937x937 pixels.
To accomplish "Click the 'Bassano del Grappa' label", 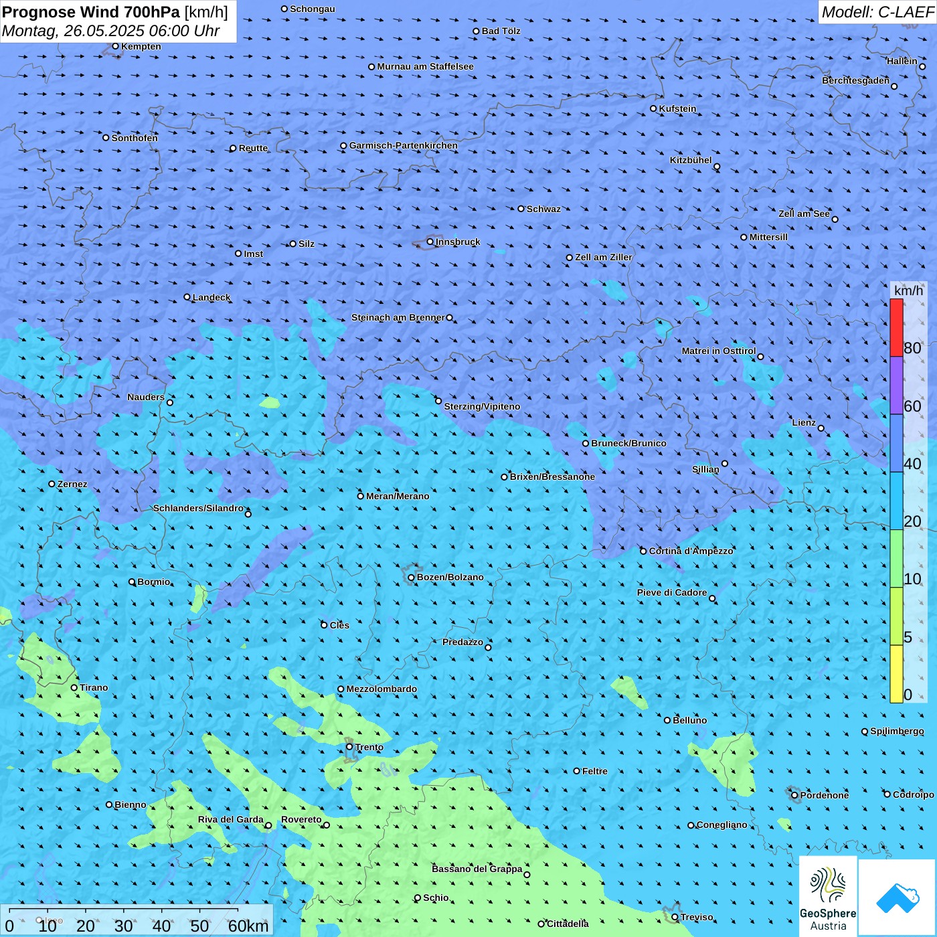I will pyautogui.click(x=477, y=869).
